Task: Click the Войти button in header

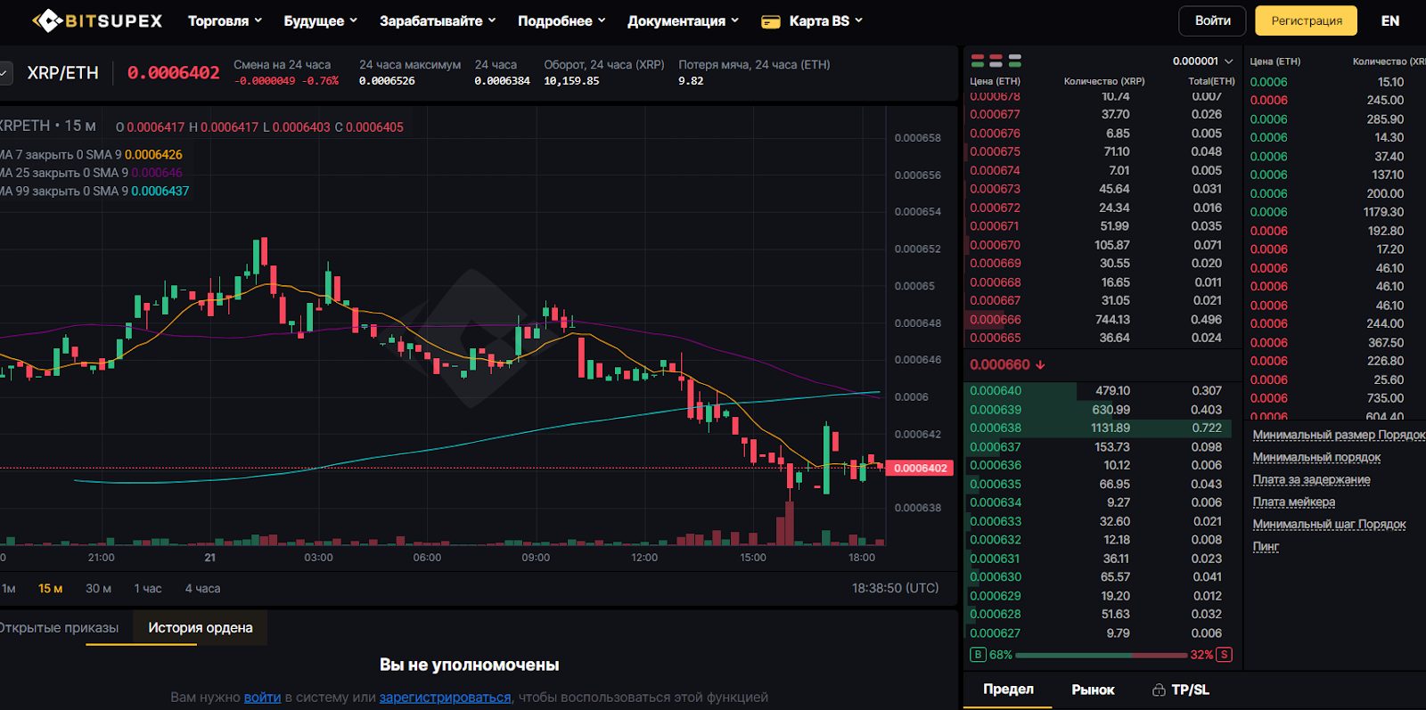Action: point(1212,20)
